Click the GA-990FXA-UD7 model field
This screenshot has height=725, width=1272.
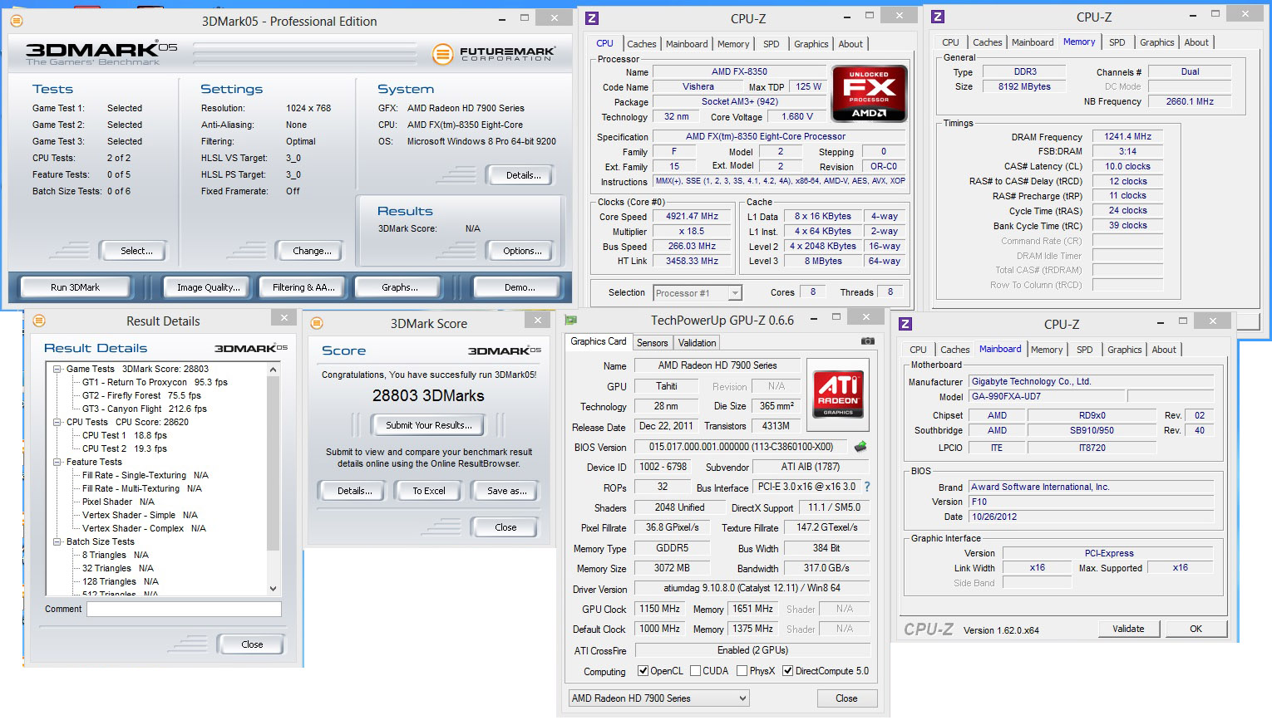(x=1046, y=397)
